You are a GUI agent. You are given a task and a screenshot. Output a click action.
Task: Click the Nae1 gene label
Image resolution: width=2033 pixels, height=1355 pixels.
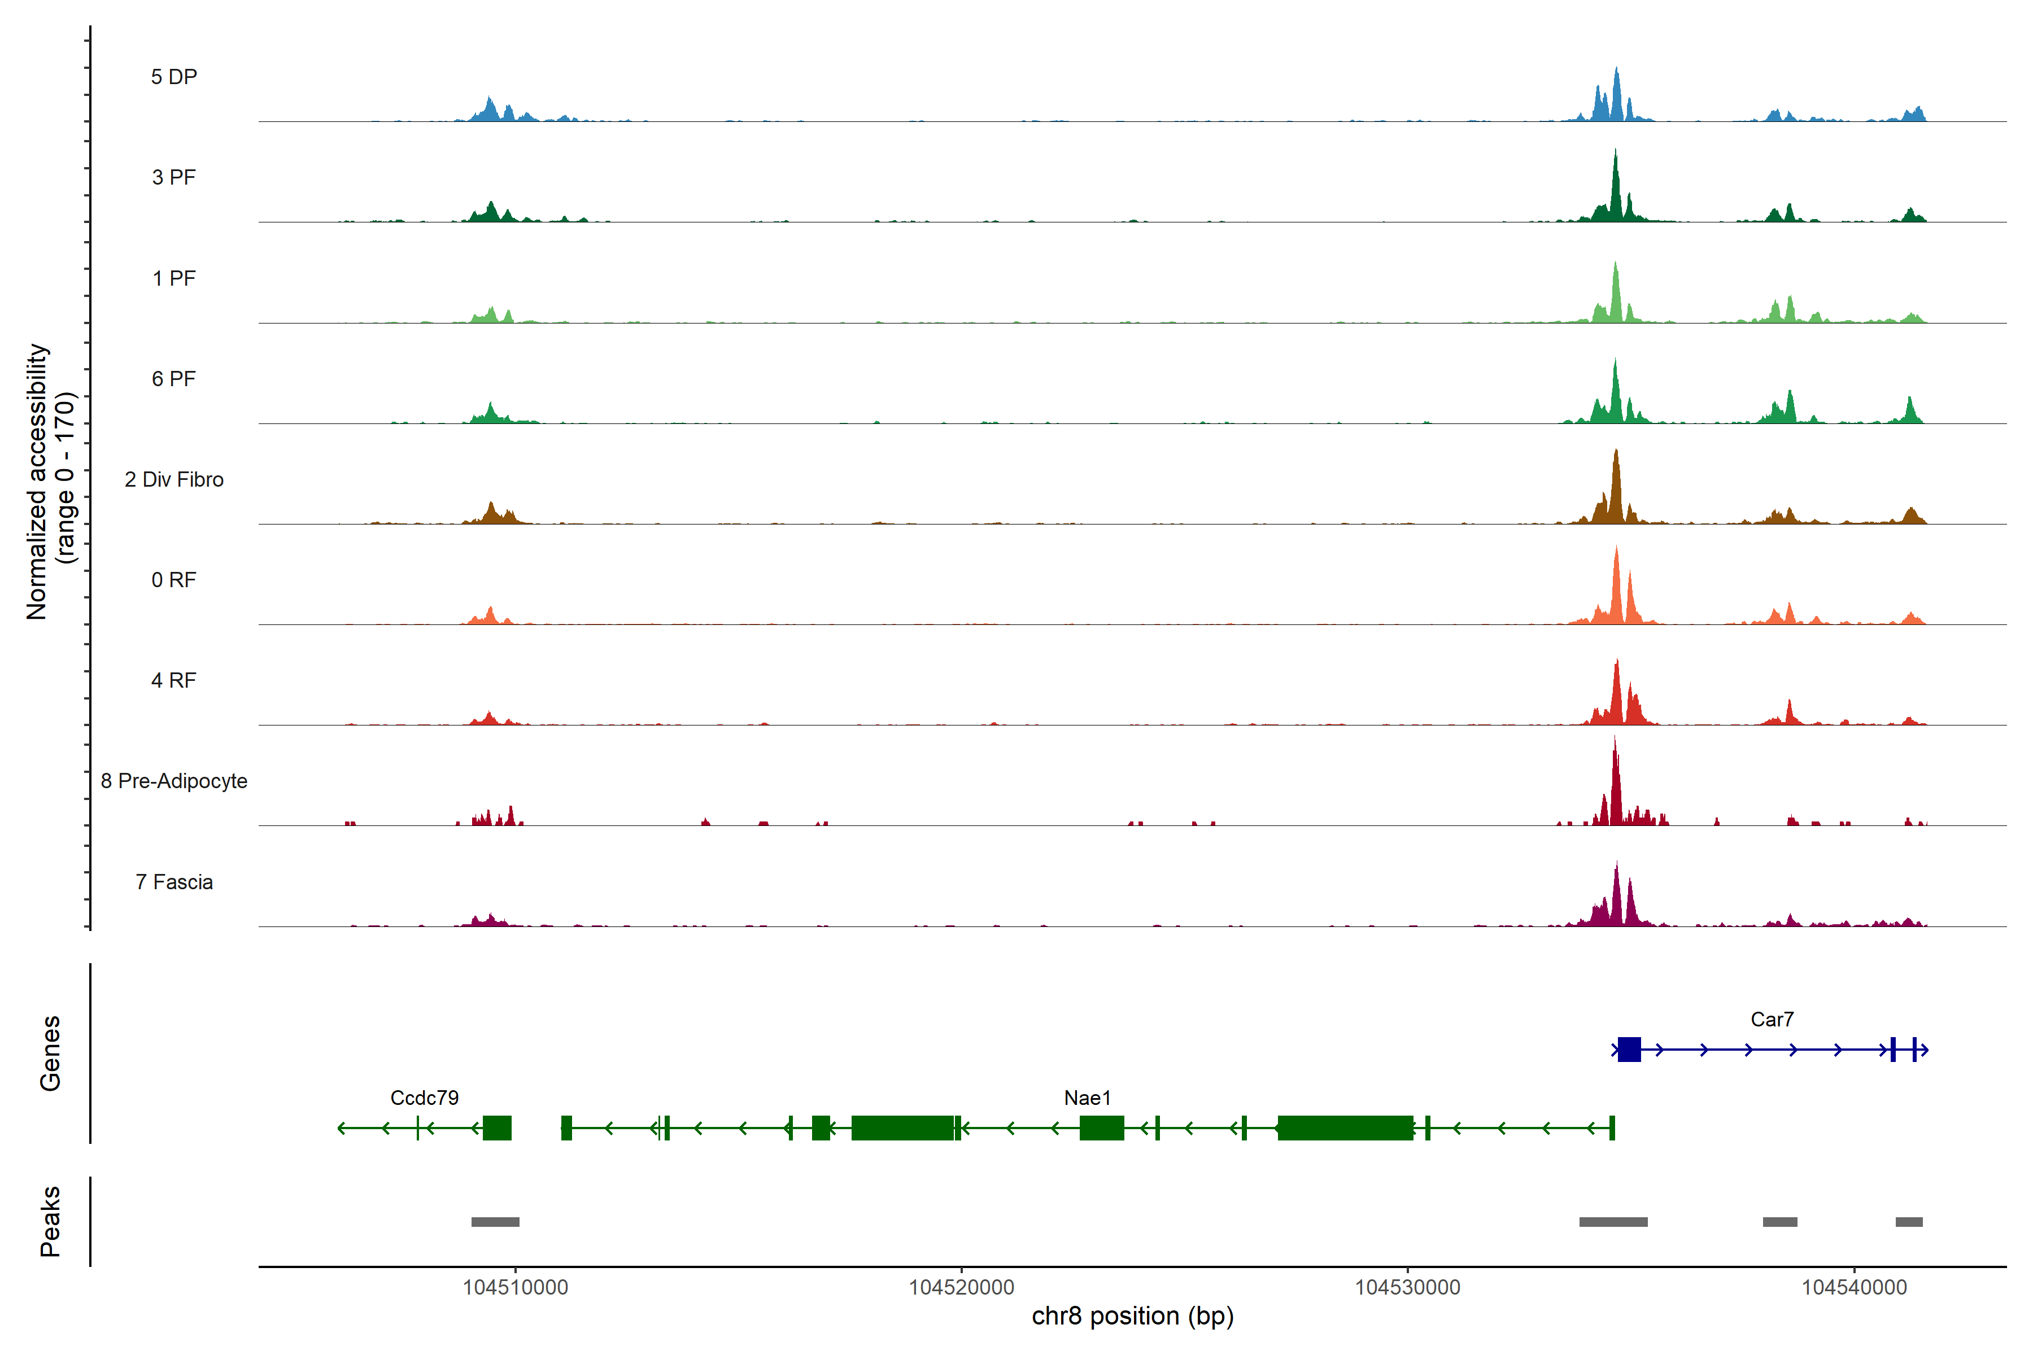(1087, 1098)
